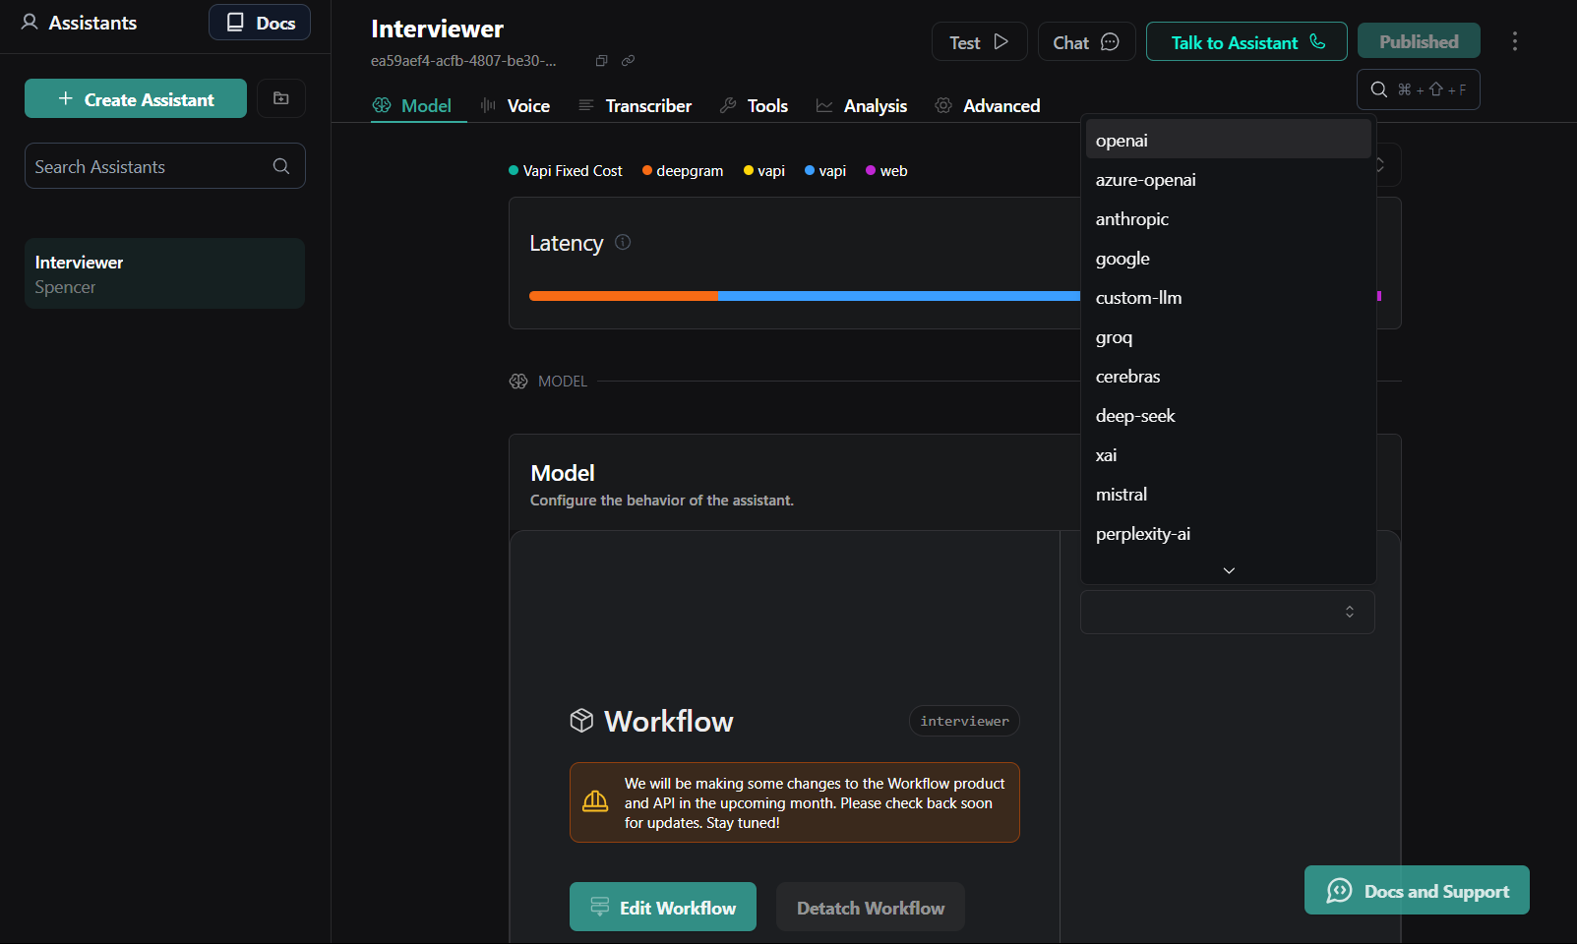Screen dimensions: 1577x944
Task: Open Advanced settings gear icon
Action: click(942, 104)
